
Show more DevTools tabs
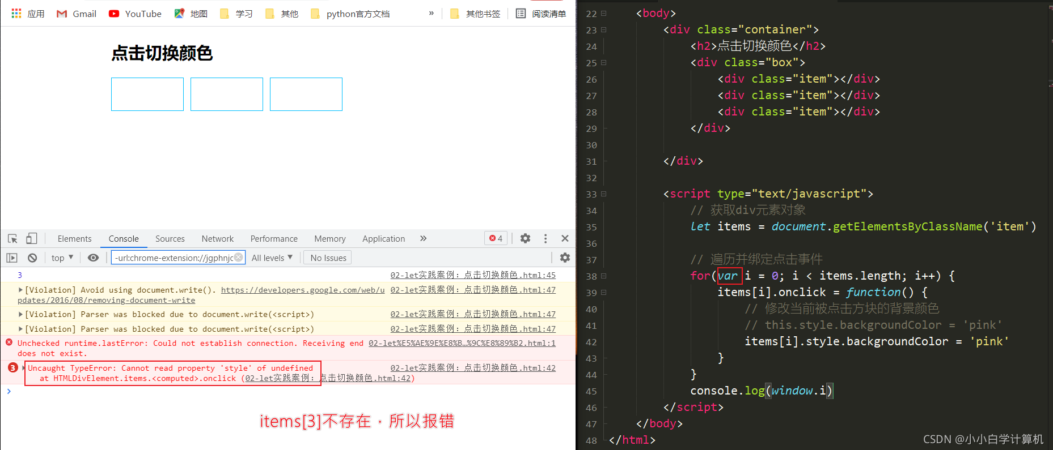423,238
